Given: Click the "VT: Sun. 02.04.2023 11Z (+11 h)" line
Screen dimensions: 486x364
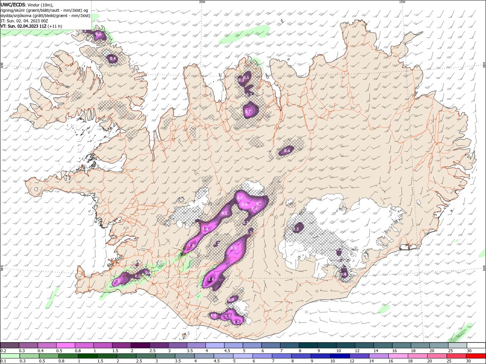Looking at the screenshot, I should click(x=31, y=26).
